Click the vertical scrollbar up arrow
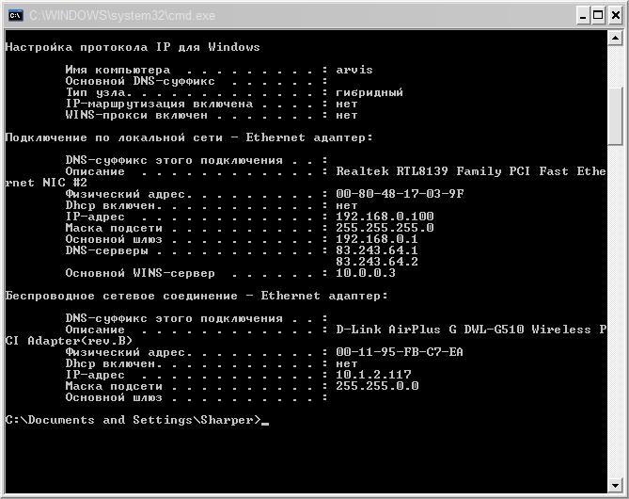This screenshot has height=499, width=629. pyautogui.click(x=615, y=38)
